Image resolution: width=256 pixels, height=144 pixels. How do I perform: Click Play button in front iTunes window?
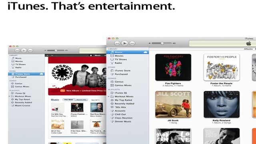click(x=124, y=43)
